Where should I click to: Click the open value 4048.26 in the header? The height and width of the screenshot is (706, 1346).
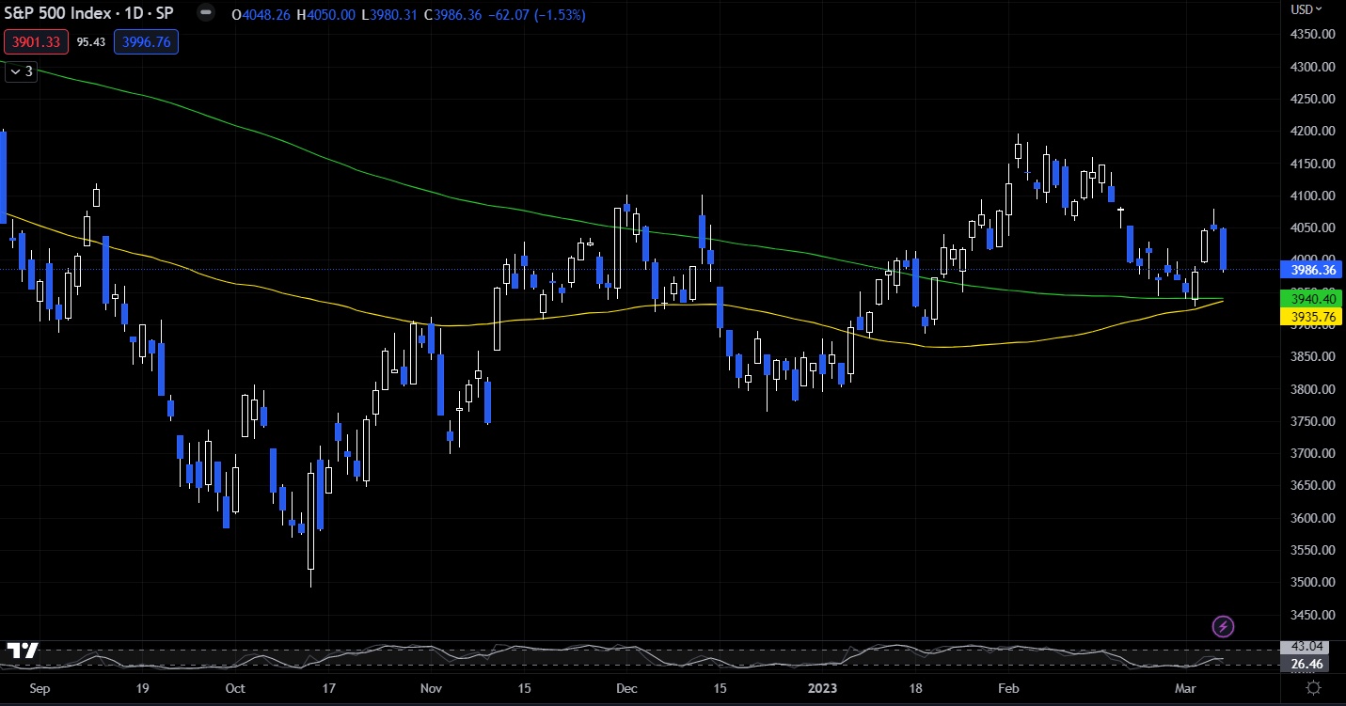[268, 14]
